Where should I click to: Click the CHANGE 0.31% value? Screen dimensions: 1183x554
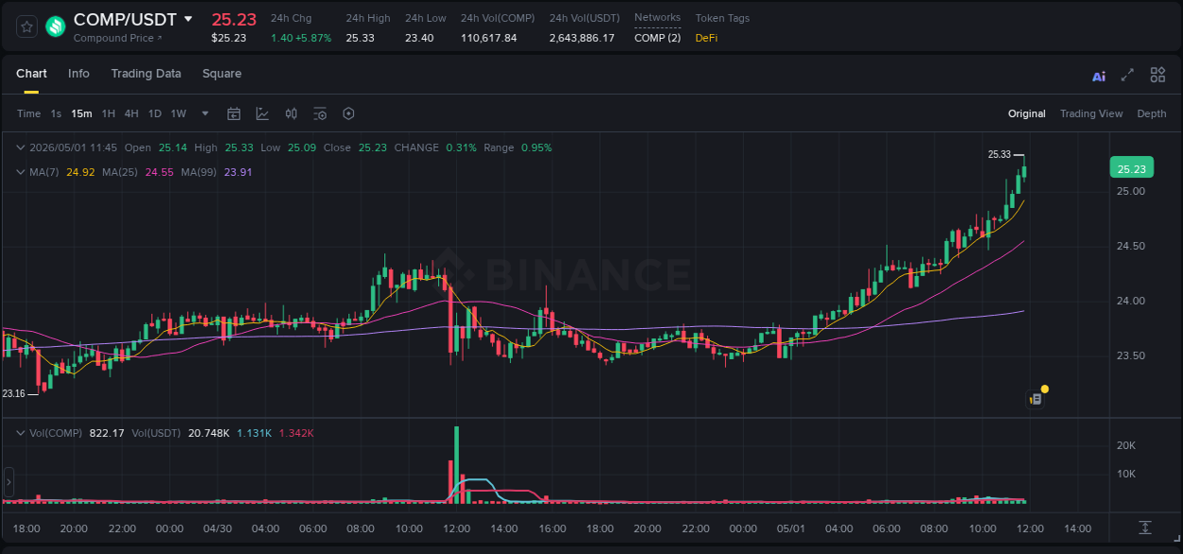(x=461, y=147)
